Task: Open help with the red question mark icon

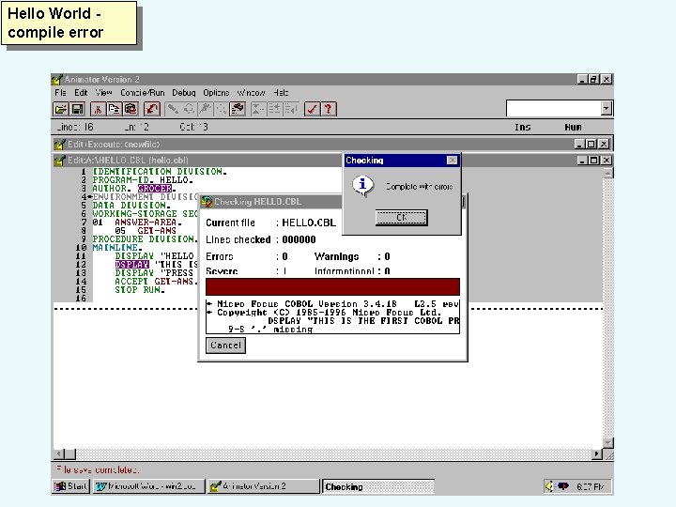Action: point(329,109)
